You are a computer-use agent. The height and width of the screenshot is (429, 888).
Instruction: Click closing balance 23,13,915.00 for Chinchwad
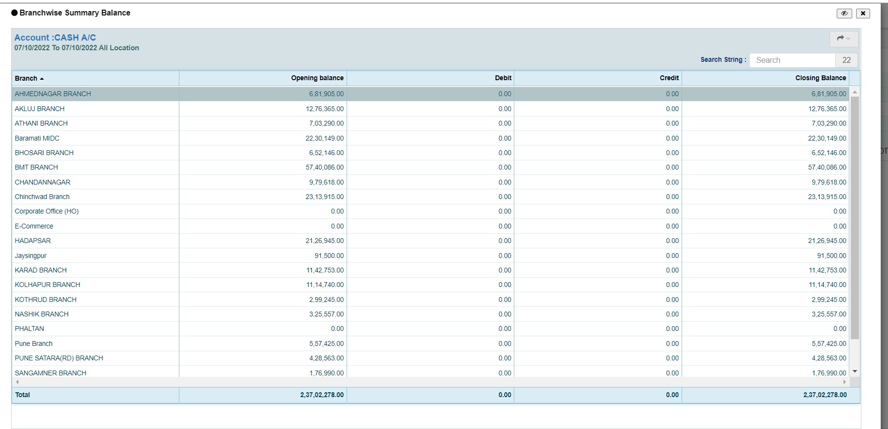[x=827, y=197]
